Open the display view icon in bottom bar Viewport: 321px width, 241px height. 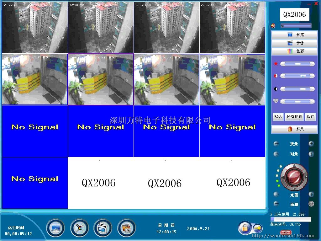coord(55,228)
